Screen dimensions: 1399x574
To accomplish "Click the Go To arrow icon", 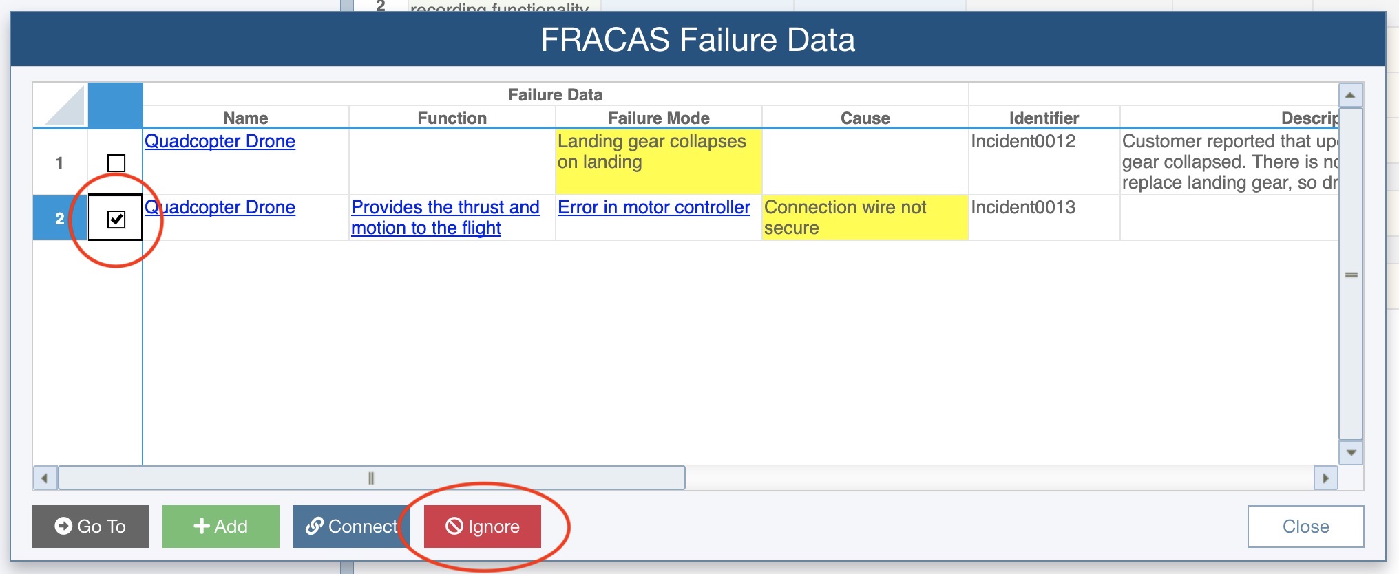I will (63, 527).
